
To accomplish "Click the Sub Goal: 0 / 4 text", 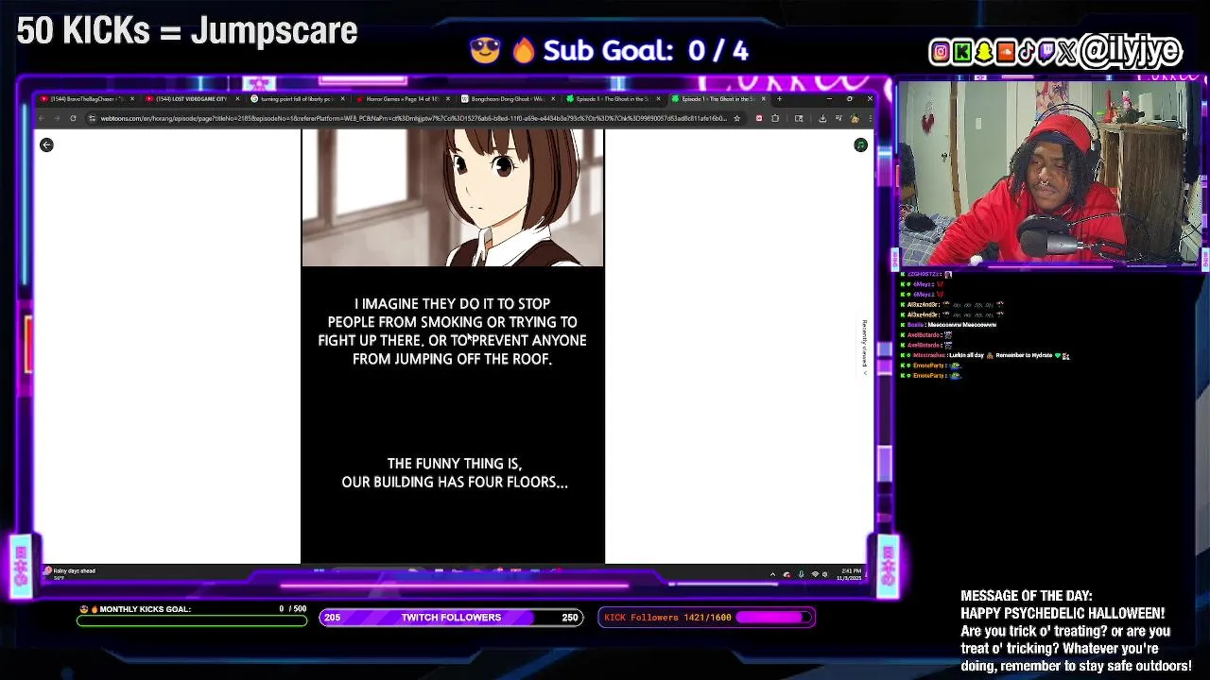I will click(645, 50).
